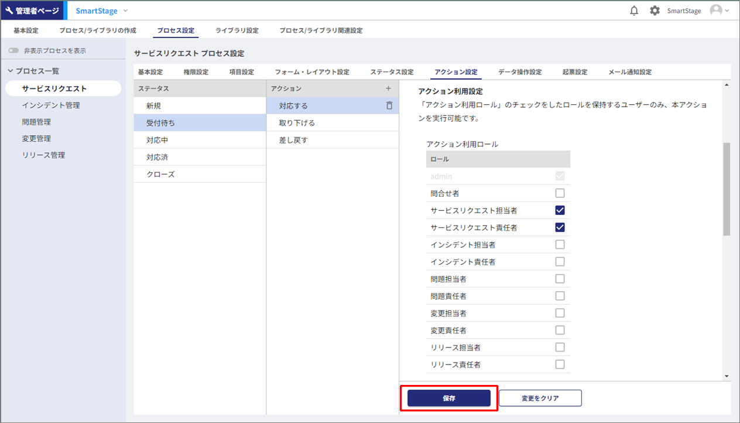Click the user avatar icon

coord(715,11)
